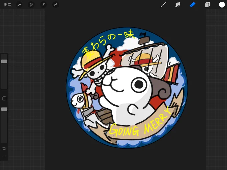Open the Layers panel

pos(207,5)
